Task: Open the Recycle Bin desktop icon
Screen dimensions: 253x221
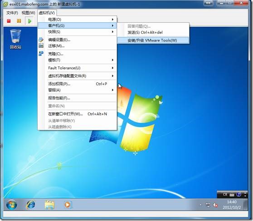Action: point(15,39)
